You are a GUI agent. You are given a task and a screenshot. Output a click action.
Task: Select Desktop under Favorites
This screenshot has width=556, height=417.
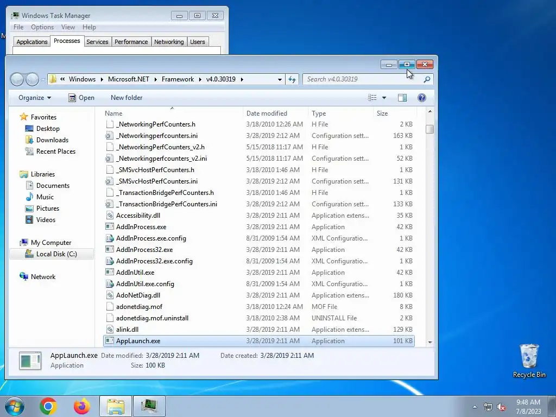pyautogui.click(x=48, y=128)
